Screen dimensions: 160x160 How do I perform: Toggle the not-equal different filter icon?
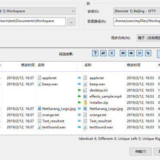point(148,53)
